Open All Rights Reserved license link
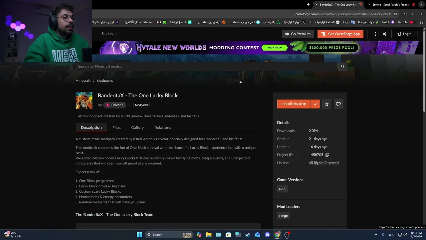Viewport: 426px width, 240px height. point(323,163)
